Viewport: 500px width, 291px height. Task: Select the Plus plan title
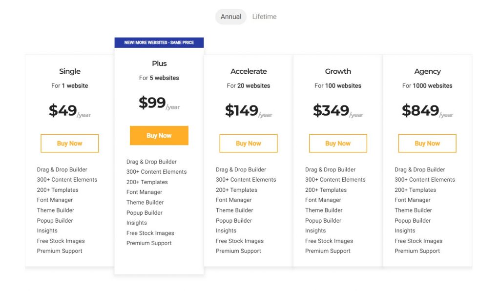point(159,63)
